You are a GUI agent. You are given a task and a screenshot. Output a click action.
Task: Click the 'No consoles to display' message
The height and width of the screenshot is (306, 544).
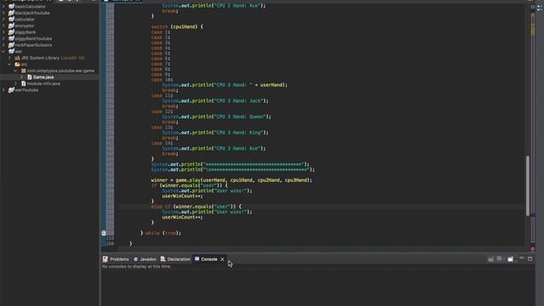pyautogui.click(x=136, y=266)
